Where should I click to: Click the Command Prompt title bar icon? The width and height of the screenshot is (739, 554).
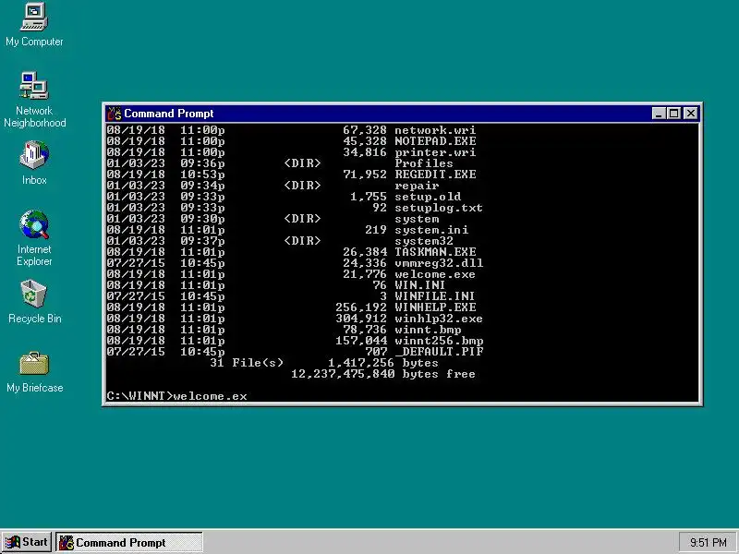pos(114,114)
